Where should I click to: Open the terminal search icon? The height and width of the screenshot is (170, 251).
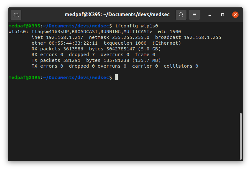click(x=181, y=15)
